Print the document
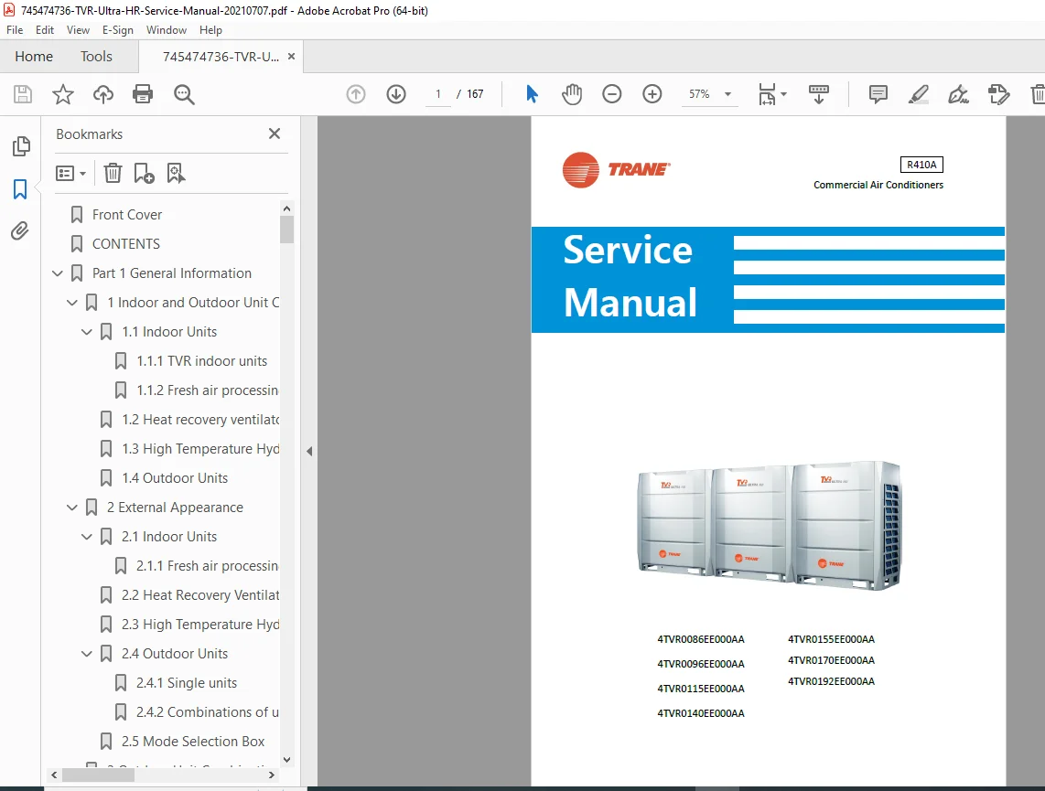 pos(143,94)
